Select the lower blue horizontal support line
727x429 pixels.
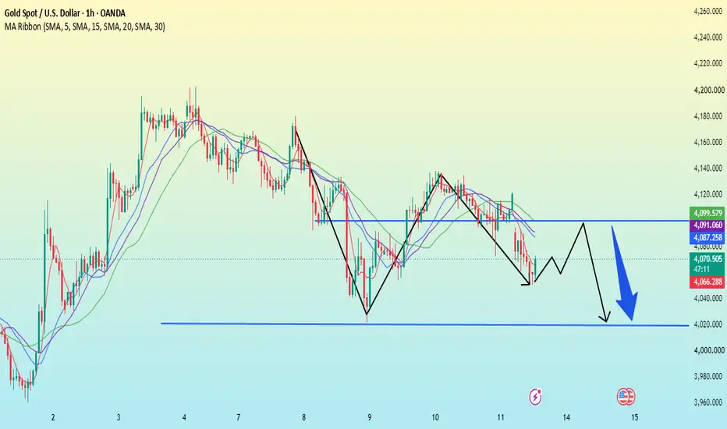click(x=424, y=324)
